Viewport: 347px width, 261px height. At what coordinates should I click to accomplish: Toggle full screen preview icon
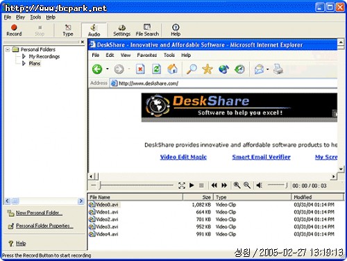(182, 185)
